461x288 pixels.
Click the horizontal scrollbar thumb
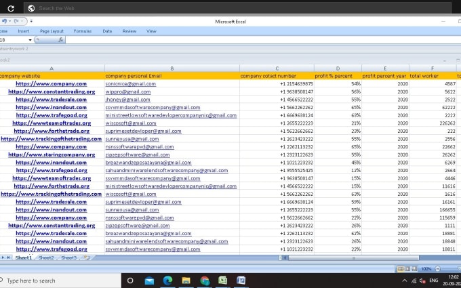pyautogui.click(x=354, y=258)
